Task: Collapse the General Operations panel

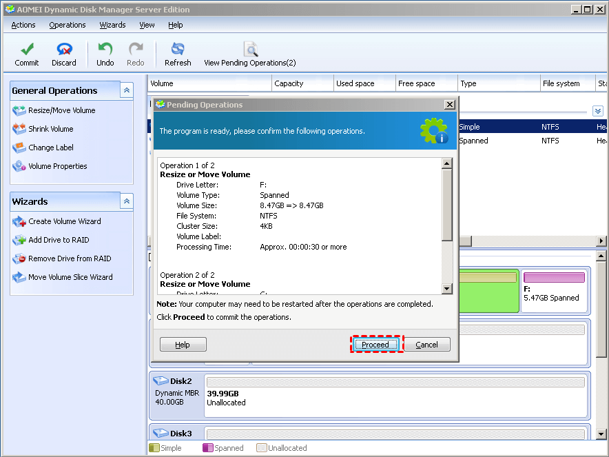Action: pyautogui.click(x=126, y=90)
